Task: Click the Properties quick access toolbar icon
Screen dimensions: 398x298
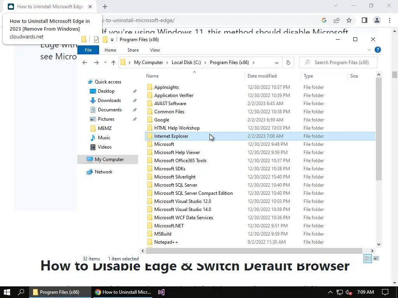Action: coord(96,40)
